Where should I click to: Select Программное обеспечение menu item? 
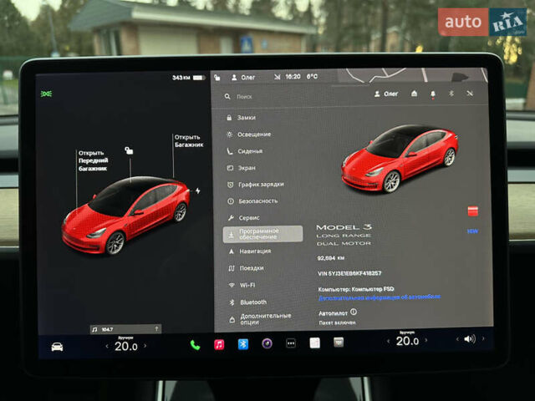click(262, 234)
